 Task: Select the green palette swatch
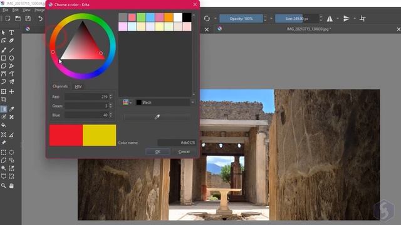coord(141,17)
